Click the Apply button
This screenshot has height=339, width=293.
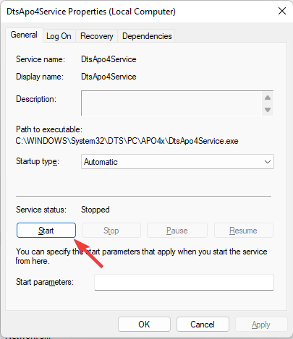coord(261,325)
